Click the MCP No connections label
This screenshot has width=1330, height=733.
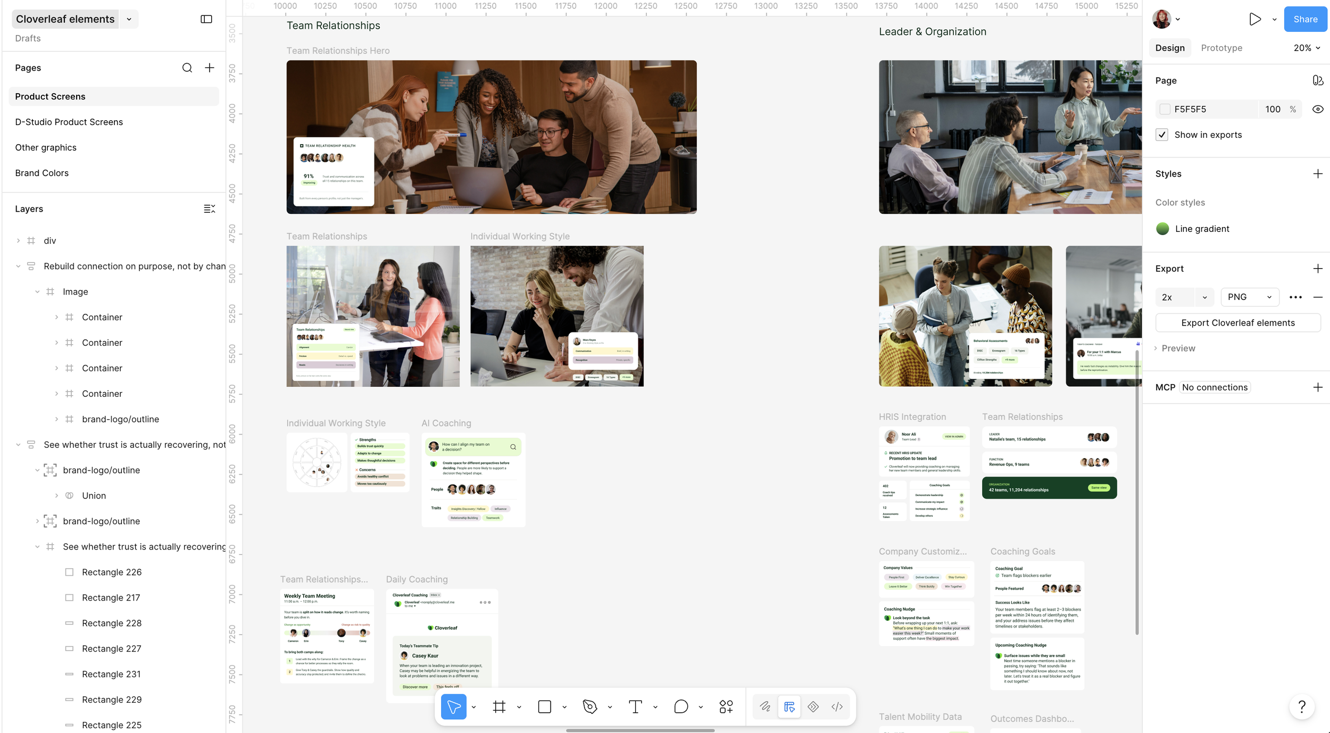click(1215, 387)
